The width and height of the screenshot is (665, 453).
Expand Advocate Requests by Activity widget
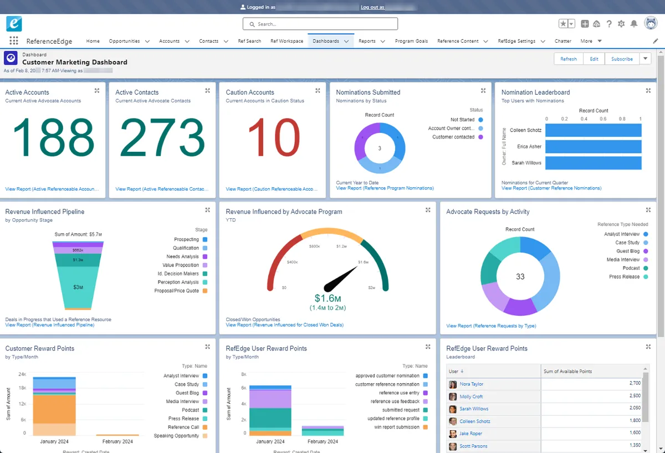648,210
